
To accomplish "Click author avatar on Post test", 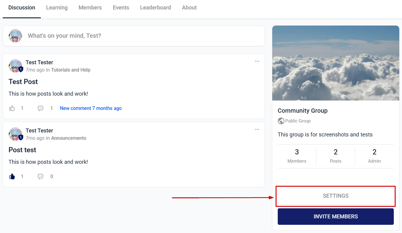I will coord(16,134).
